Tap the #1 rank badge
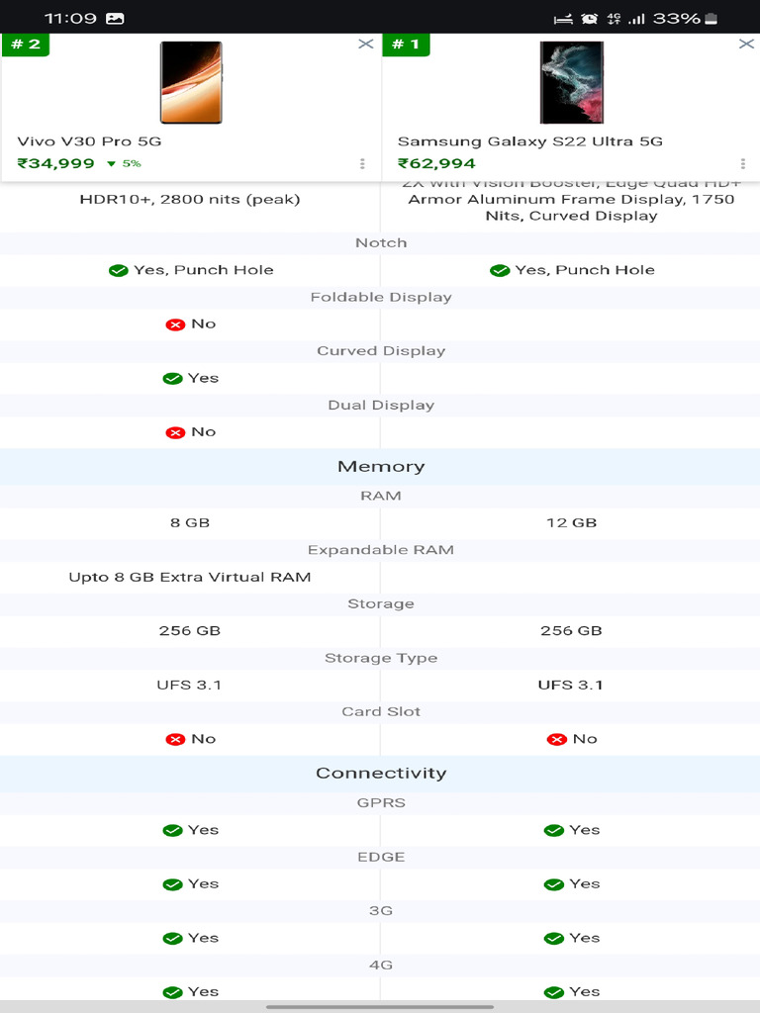The image size is (760, 1013). click(x=406, y=45)
